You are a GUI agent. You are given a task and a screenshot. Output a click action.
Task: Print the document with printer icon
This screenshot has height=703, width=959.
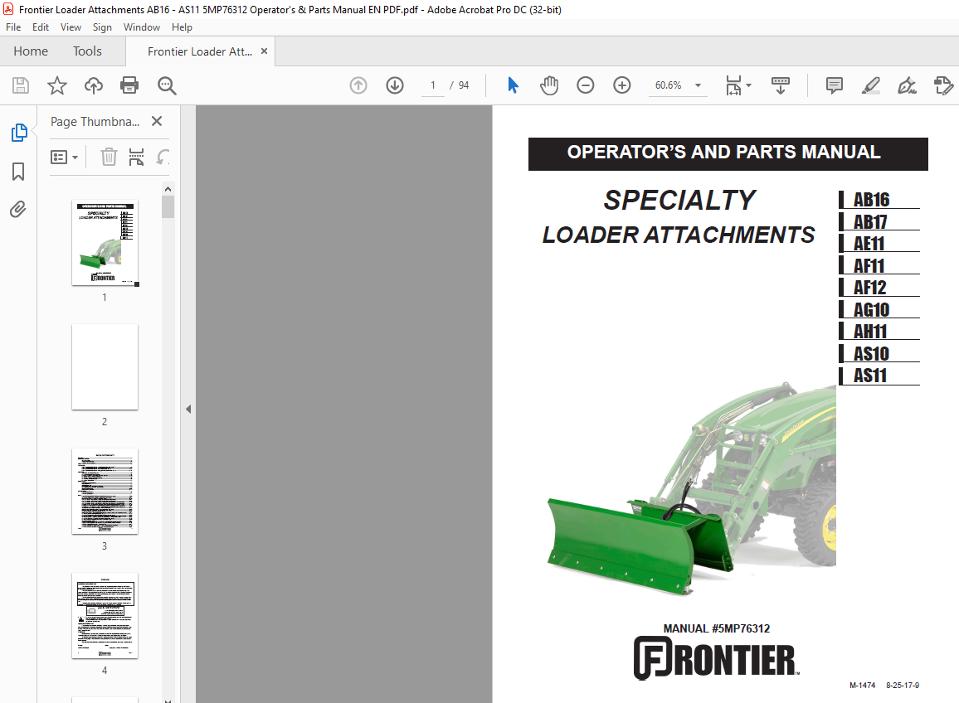[129, 85]
